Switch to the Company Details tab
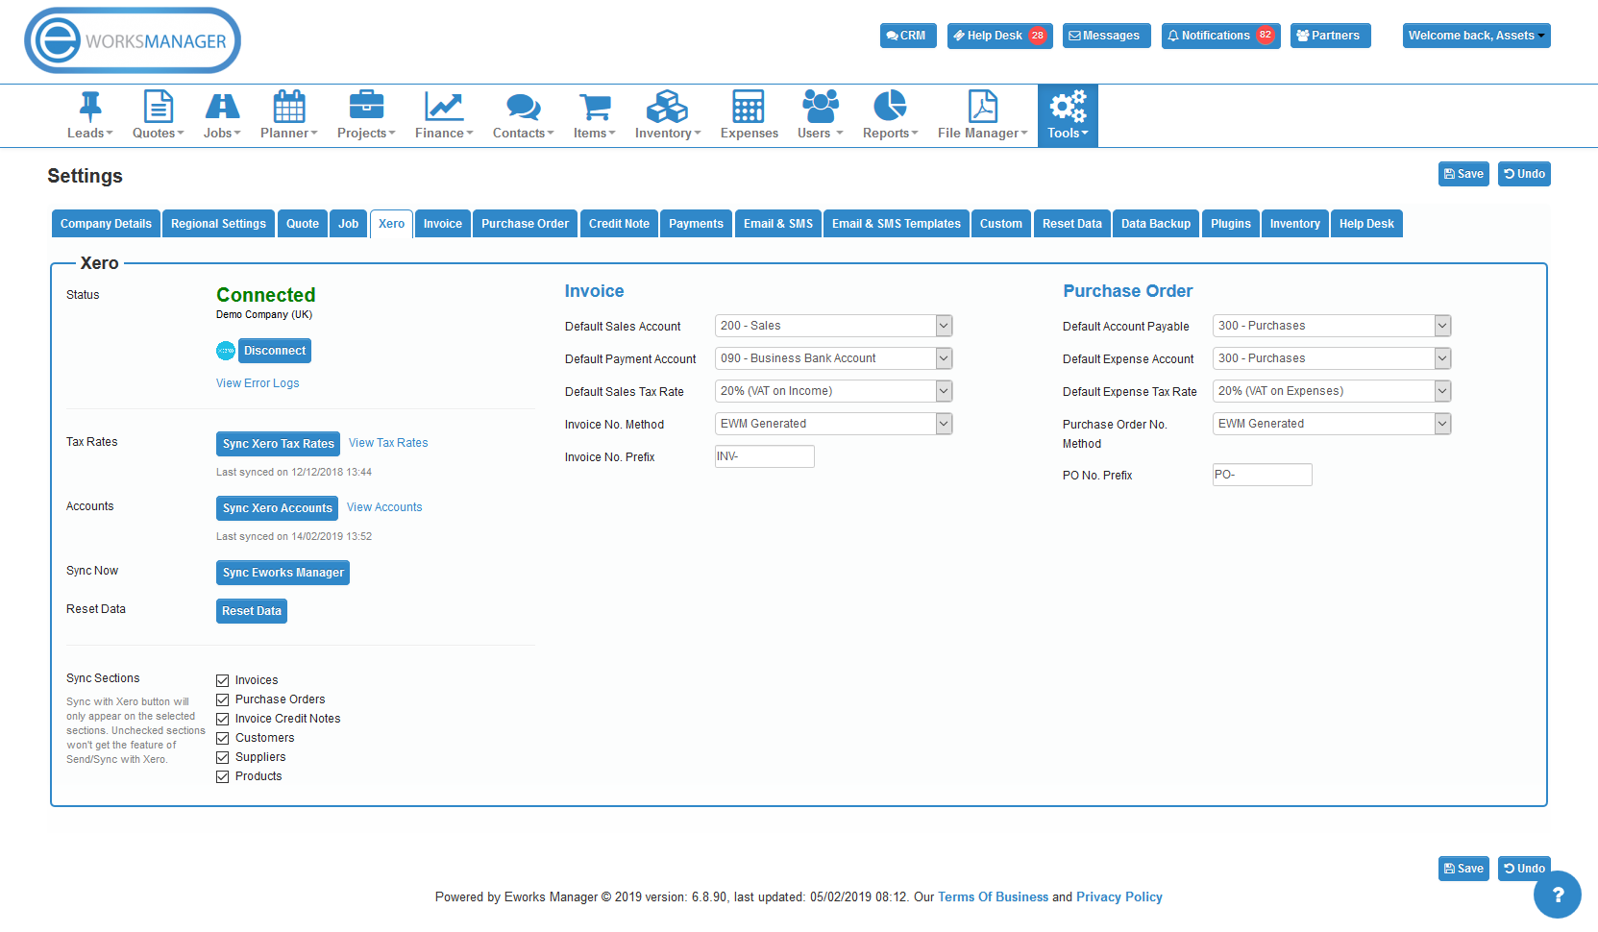1598x932 pixels. pyautogui.click(x=106, y=224)
